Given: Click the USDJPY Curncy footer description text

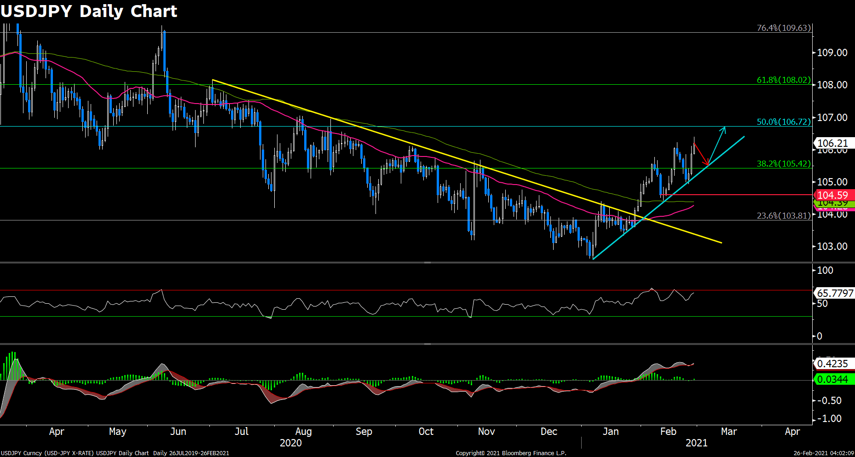Looking at the screenshot, I should (115, 453).
